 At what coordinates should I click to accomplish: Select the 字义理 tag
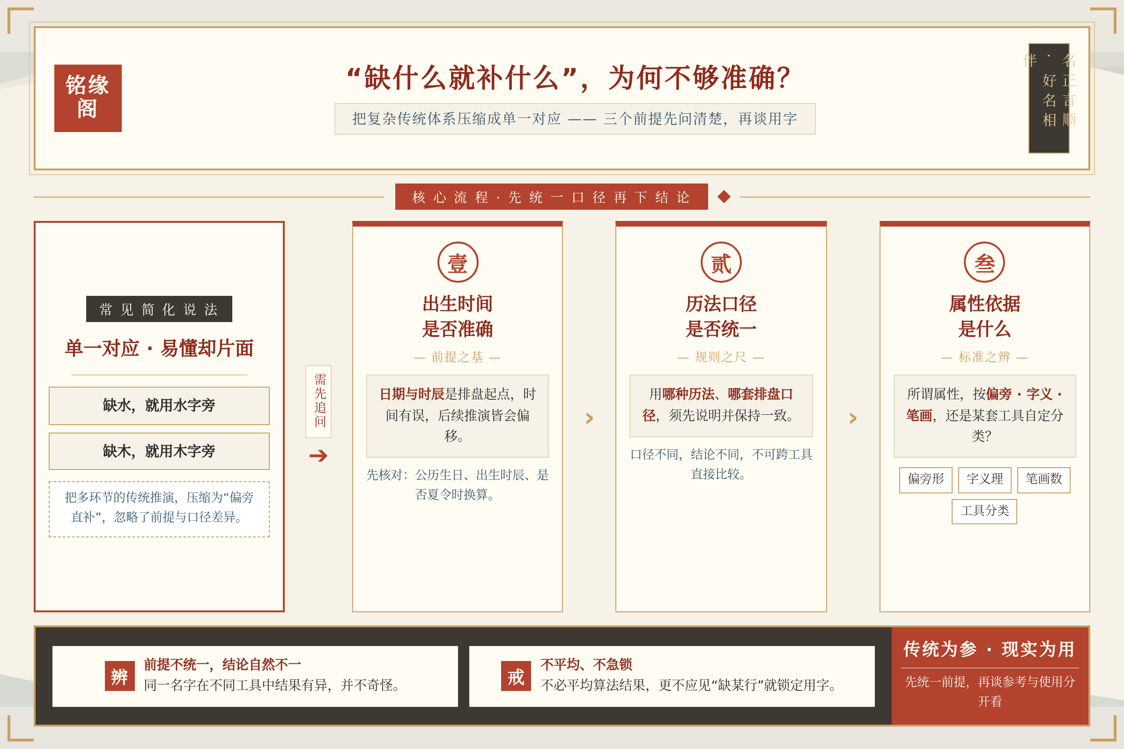point(984,479)
